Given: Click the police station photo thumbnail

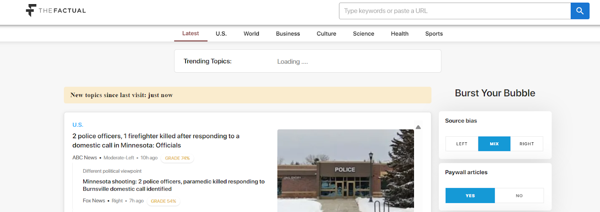Looking at the screenshot, I should pyautogui.click(x=345, y=171).
